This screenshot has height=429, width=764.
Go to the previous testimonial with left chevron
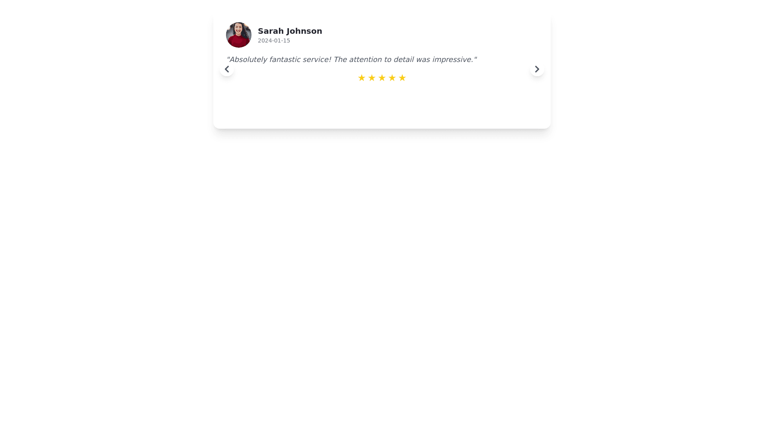click(227, 69)
